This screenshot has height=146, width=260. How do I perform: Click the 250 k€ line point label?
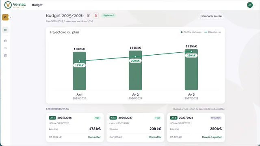(191, 56)
